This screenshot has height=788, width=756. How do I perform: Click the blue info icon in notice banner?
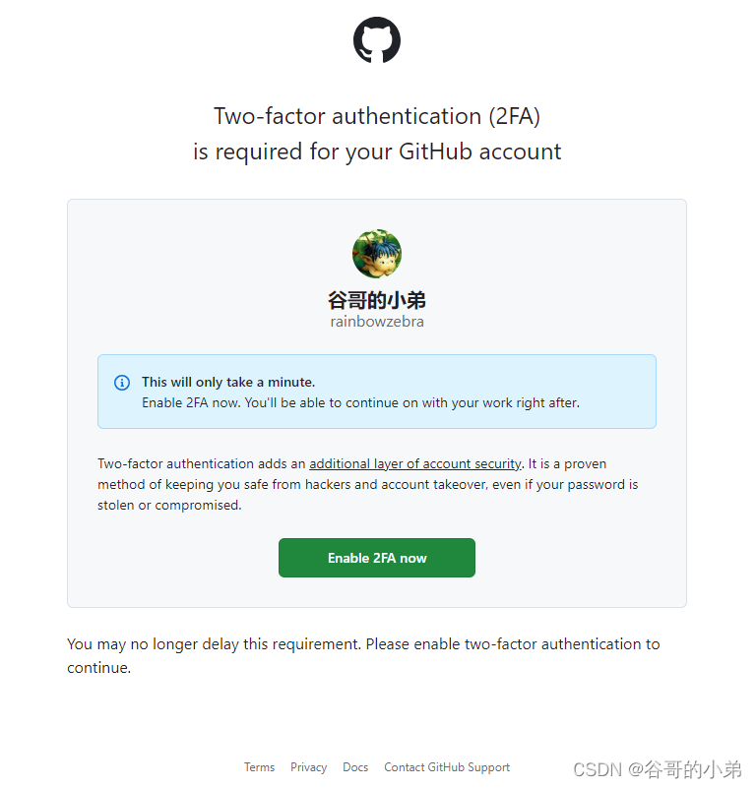(122, 384)
